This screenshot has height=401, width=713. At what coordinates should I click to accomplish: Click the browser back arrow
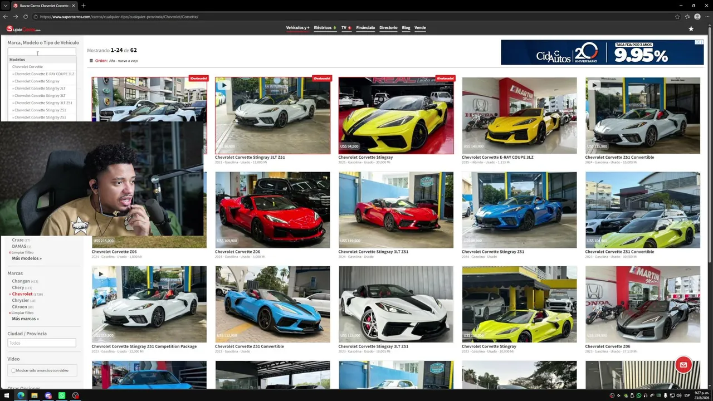6,17
